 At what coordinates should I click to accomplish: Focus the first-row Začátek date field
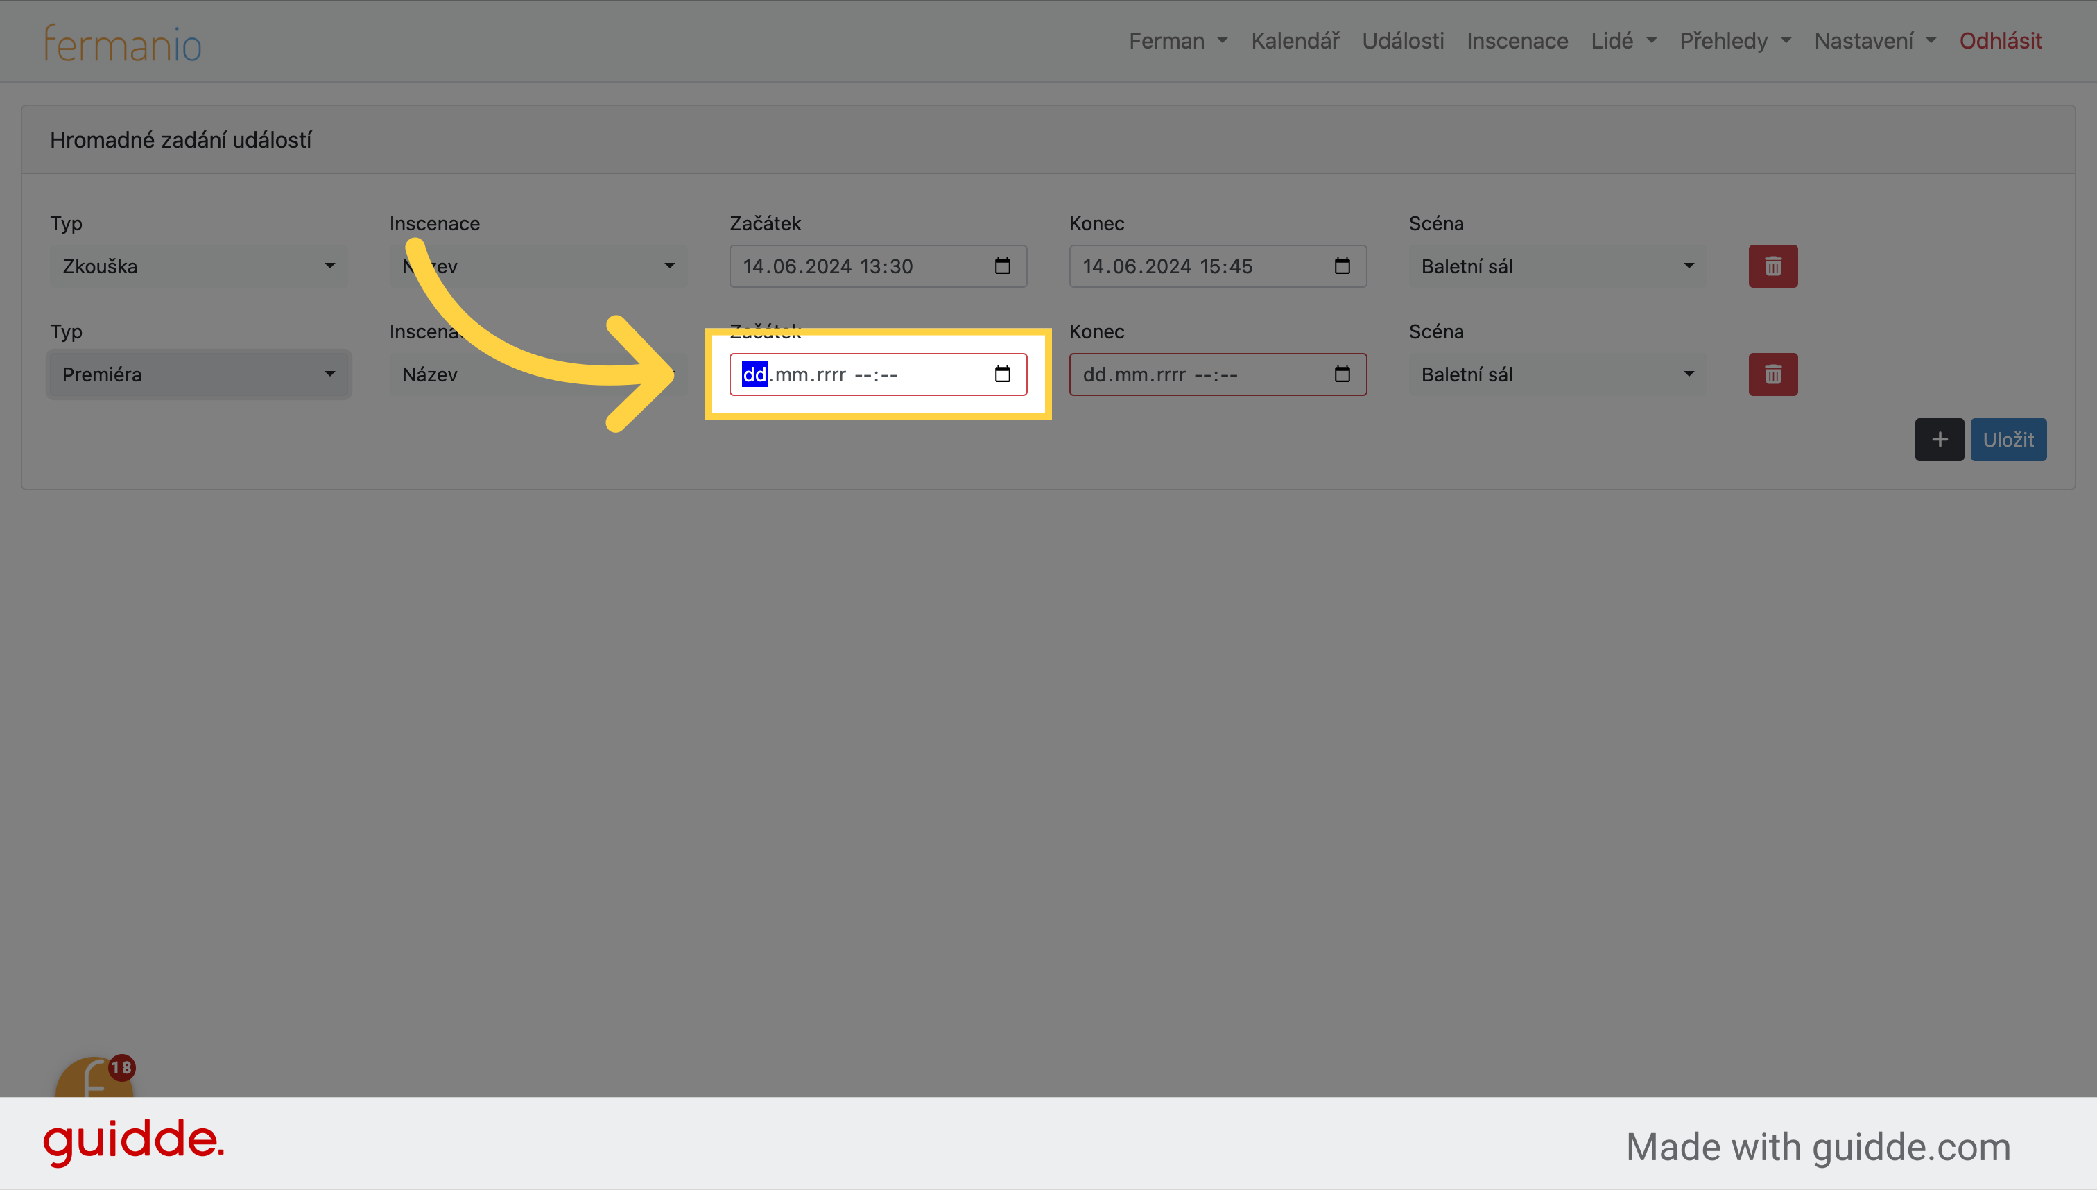coord(878,266)
